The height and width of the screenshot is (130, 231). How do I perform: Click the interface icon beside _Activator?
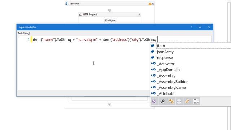coord(153,64)
